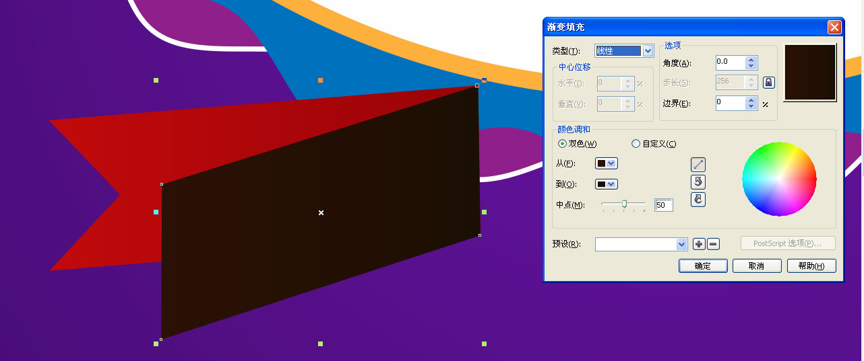The height and width of the screenshot is (361, 864).
Task: Click the 角度 angle value field
Action: tap(731, 63)
